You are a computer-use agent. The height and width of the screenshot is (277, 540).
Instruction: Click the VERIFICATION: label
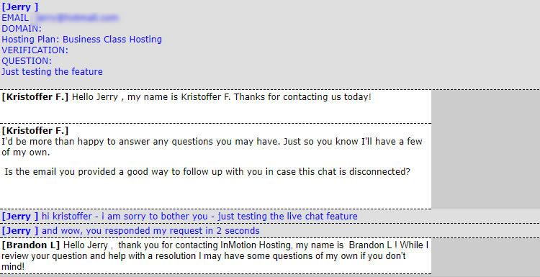[35, 50]
